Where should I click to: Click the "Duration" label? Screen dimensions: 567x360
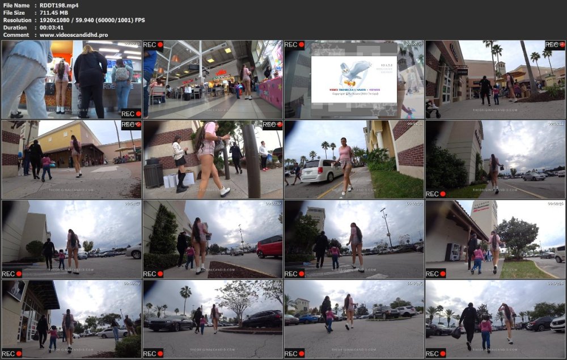coord(15,27)
